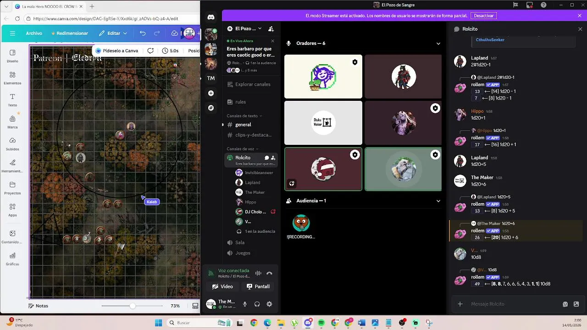Image resolution: width=587 pixels, height=330 pixels.
Task: Set page duration 5.0s button
Action: click(170, 51)
